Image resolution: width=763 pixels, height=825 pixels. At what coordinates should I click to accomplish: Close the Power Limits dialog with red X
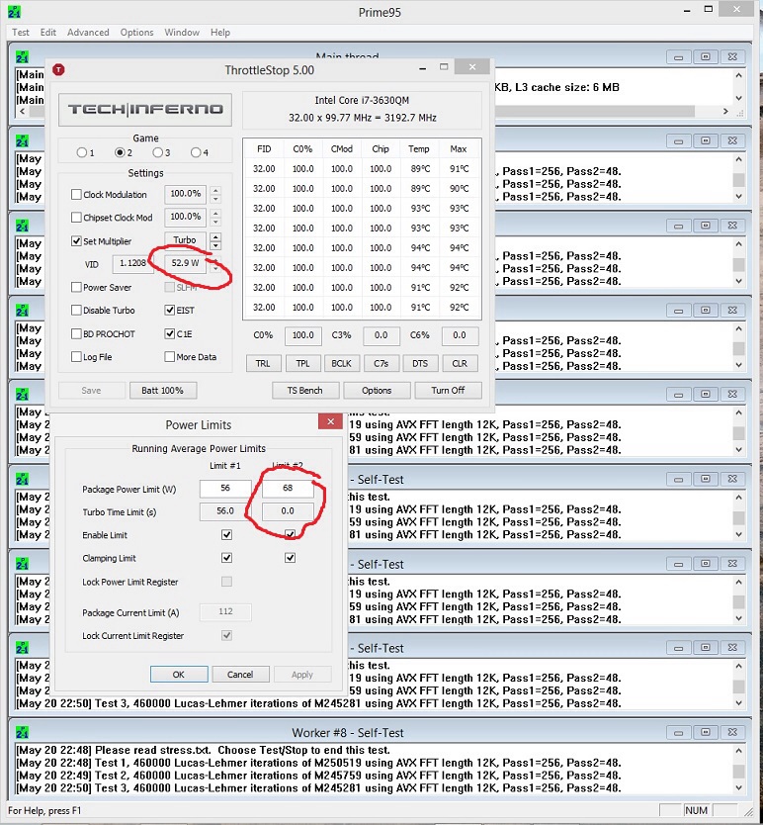click(330, 421)
